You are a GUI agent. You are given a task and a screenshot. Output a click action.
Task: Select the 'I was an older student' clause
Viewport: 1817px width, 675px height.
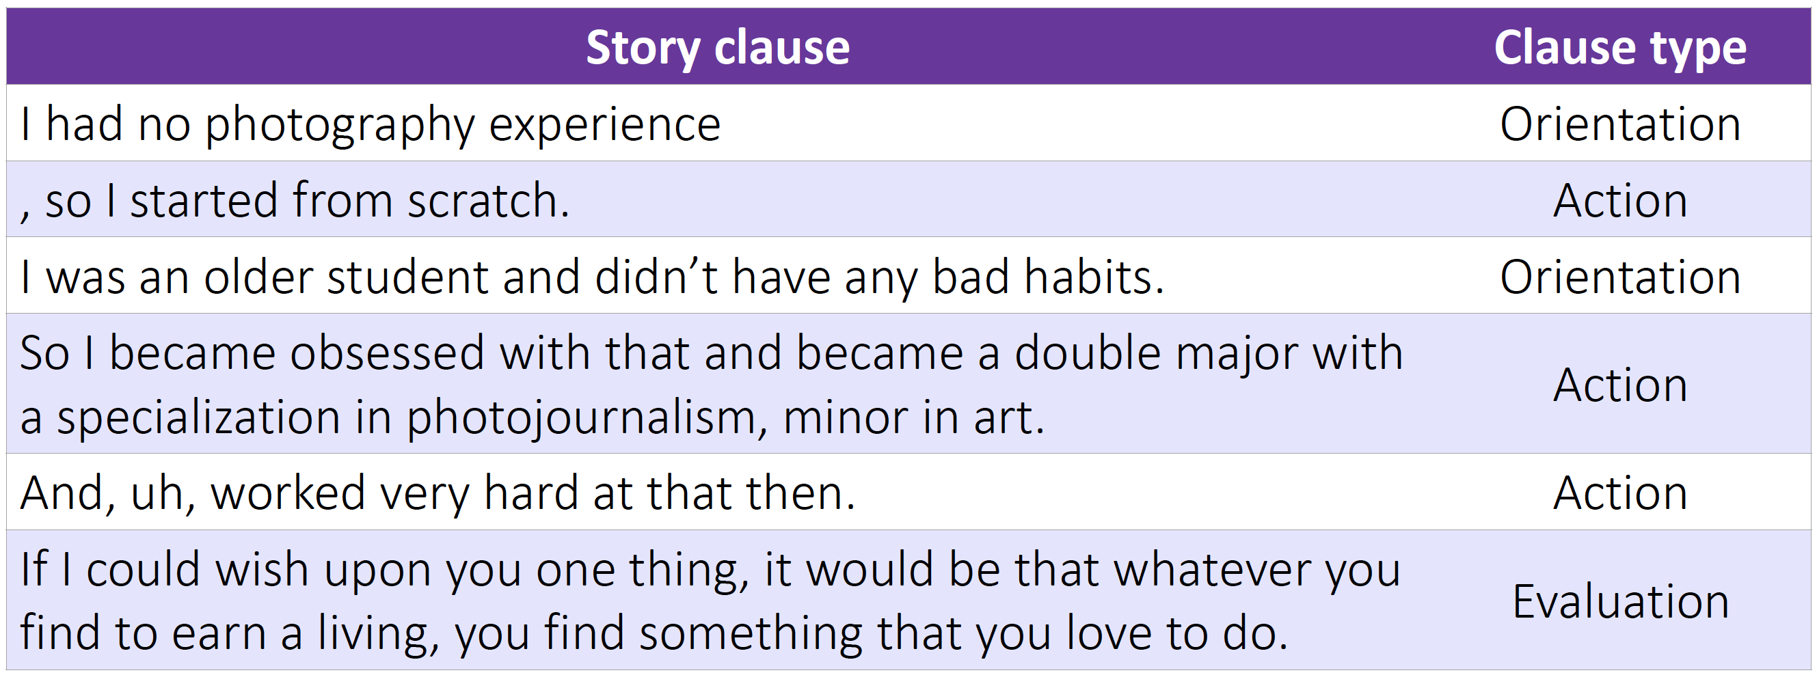click(x=591, y=276)
